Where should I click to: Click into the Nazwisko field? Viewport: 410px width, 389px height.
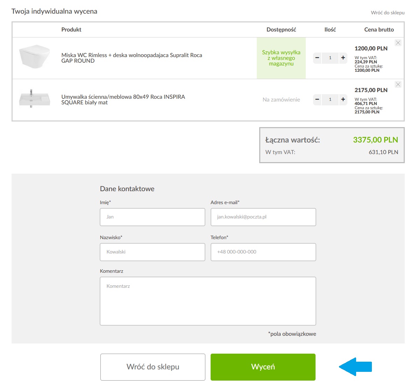tap(152, 252)
